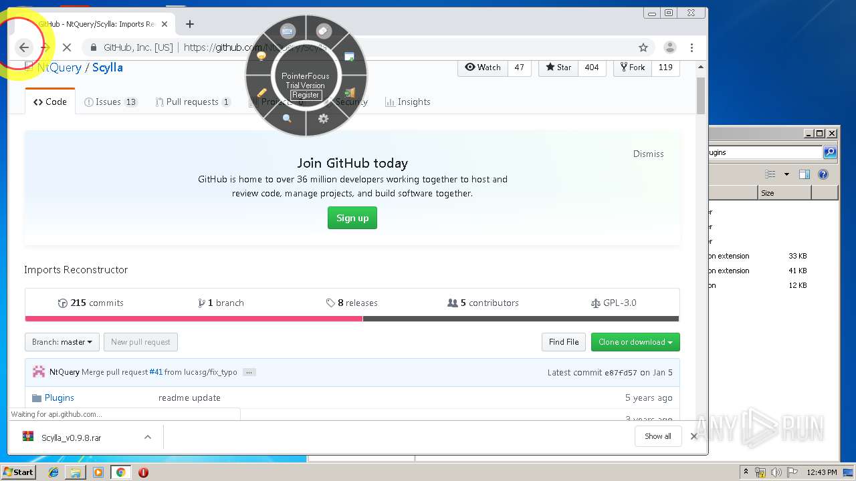Image resolution: width=856 pixels, height=481 pixels.
Task: Open Explorer view options dropdown arrow
Action: click(786, 174)
